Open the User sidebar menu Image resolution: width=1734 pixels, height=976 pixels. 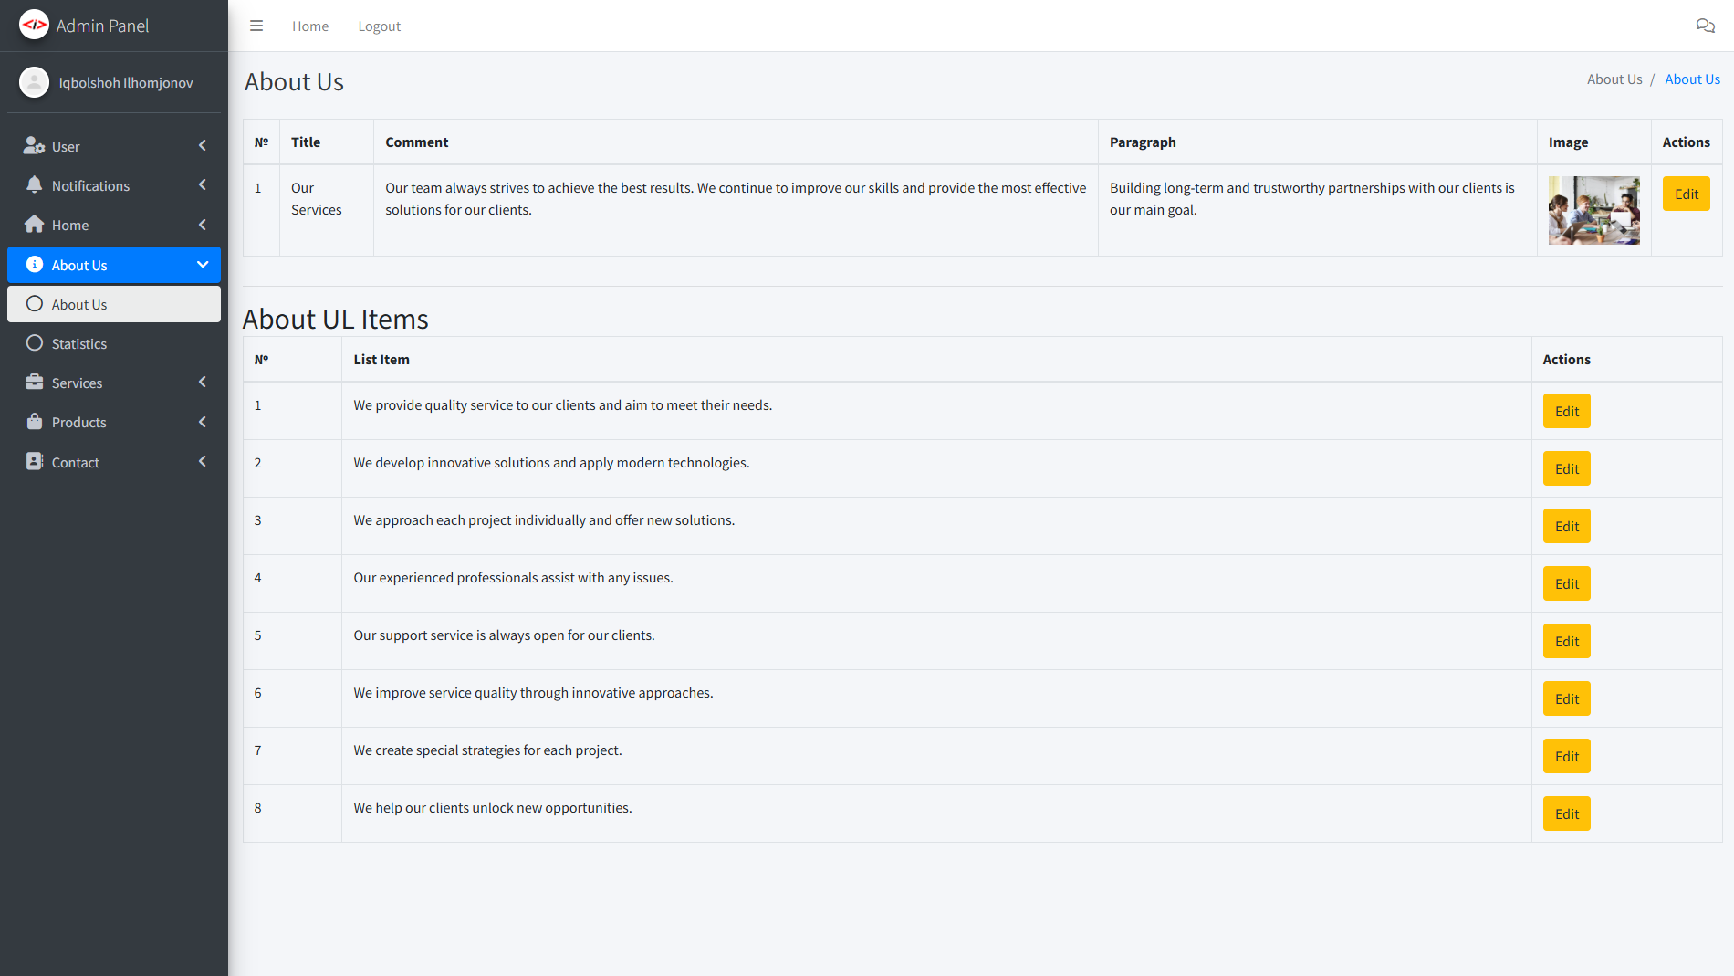pos(114,146)
